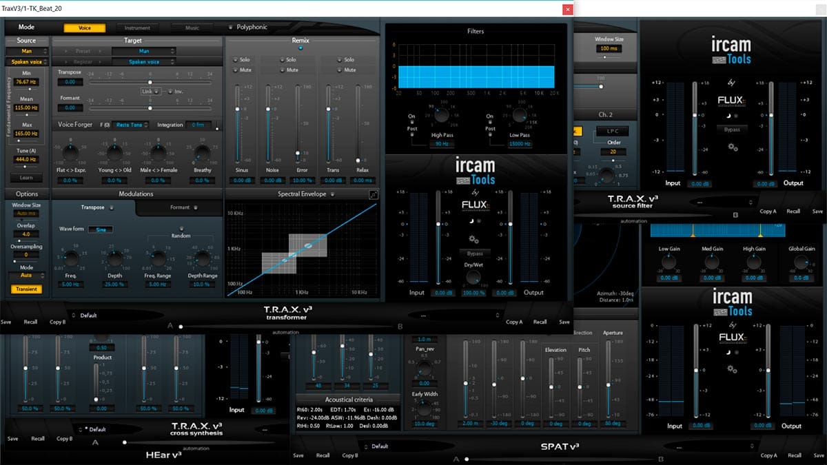Expand the Spectral Envelope display to fullscreen
This screenshot has width=827, height=465.
pyautogui.click(x=374, y=195)
